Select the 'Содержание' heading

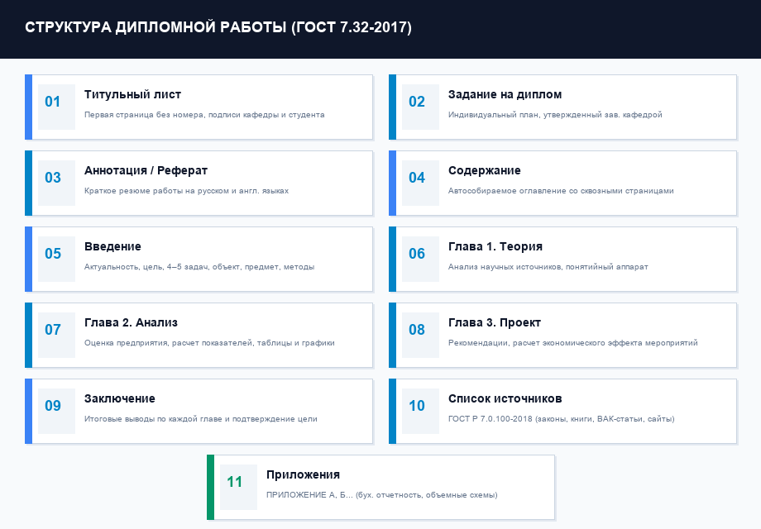click(x=485, y=170)
